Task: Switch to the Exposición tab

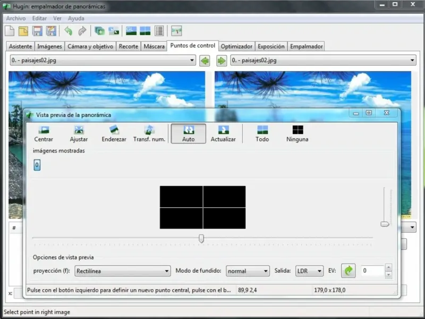Action: [x=271, y=46]
